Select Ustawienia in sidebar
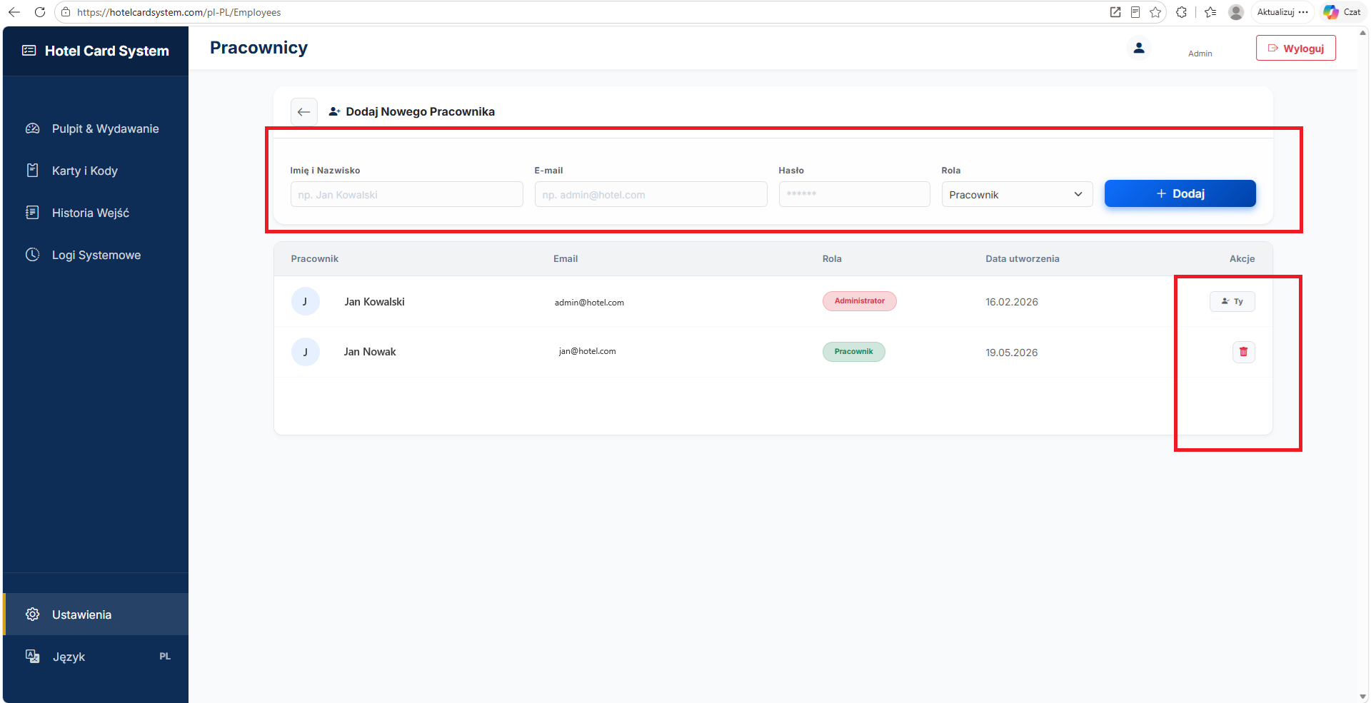Screen dimensions: 1371x703 (x=96, y=615)
